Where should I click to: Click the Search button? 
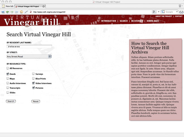coord(11,101)
